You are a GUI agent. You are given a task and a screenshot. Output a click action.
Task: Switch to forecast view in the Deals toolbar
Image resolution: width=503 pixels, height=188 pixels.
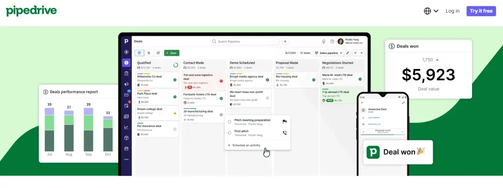tap(158, 53)
